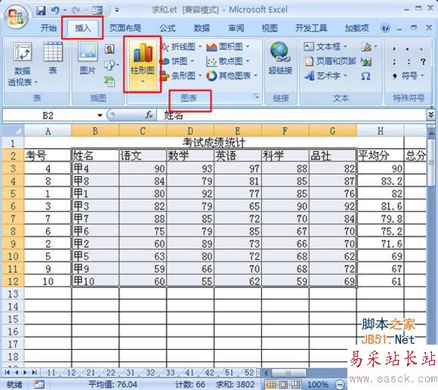Image resolution: width=438 pixels, height=390 pixels.
Task: Select sheet tab 33
Action: pos(170,373)
